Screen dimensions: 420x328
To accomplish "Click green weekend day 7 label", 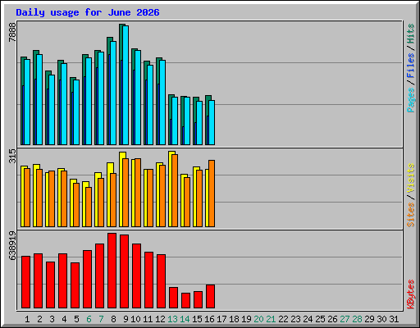I will coord(101,319).
